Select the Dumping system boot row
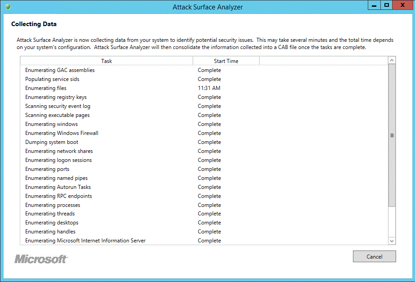The image size is (415, 282). tap(52, 142)
